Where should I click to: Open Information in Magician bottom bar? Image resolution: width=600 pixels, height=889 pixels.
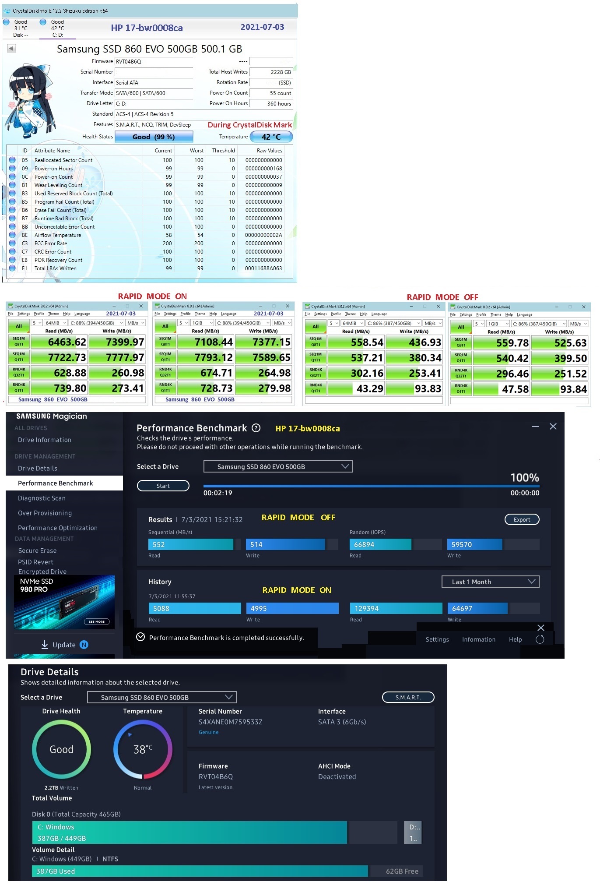tap(479, 639)
